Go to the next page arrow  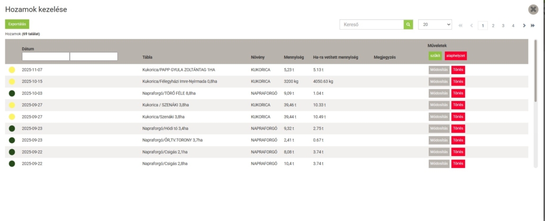524,25
